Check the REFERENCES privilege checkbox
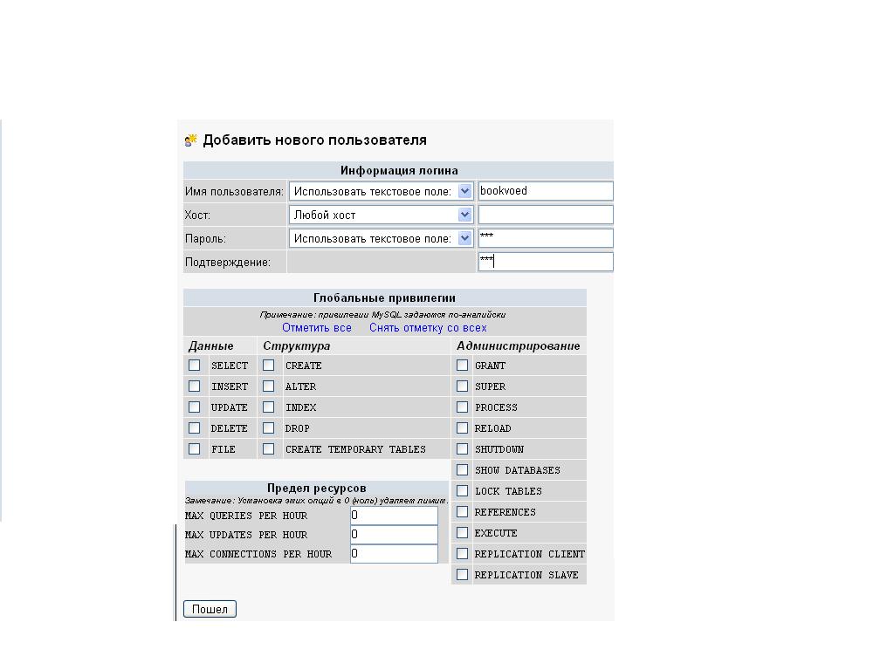Image resolution: width=894 pixels, height=670 pixels. click(463, 511)
